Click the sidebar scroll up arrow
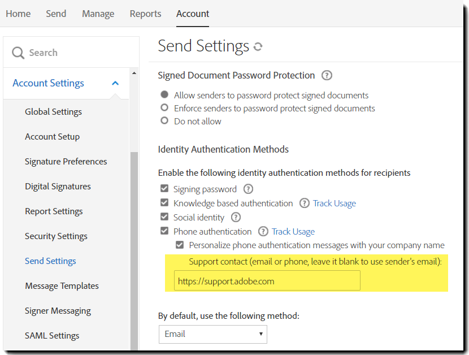This screenshot has height=355, width=469. 134,73
